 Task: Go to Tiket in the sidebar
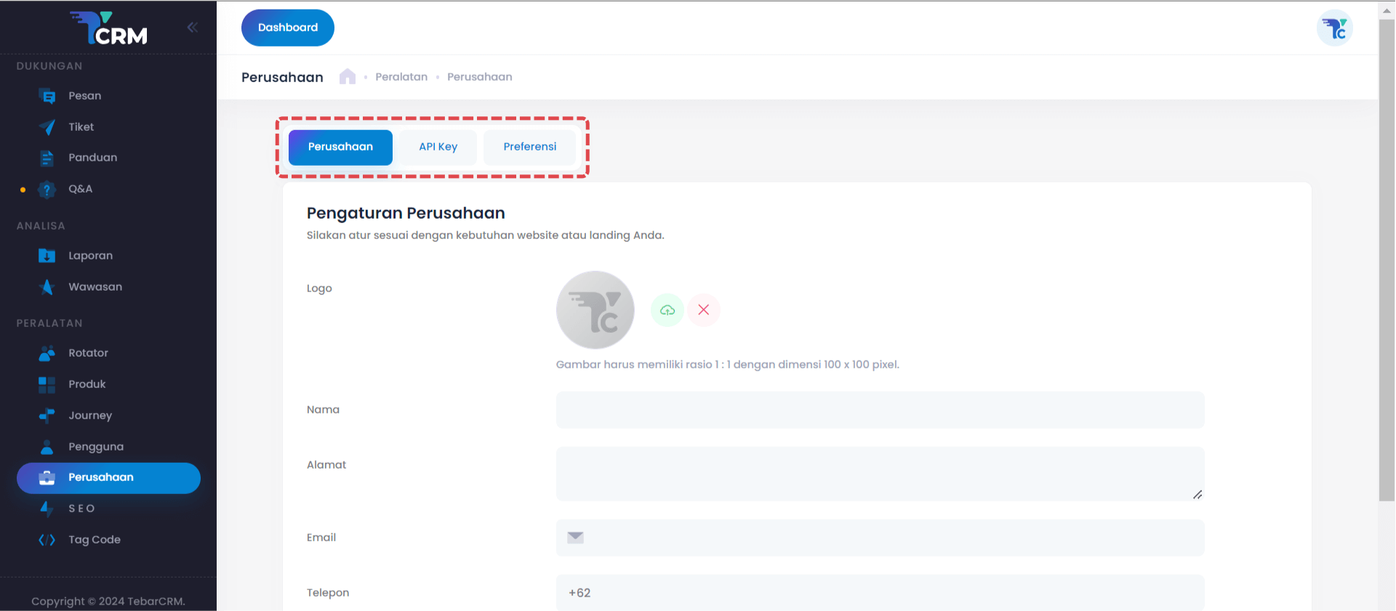point(81,127)
